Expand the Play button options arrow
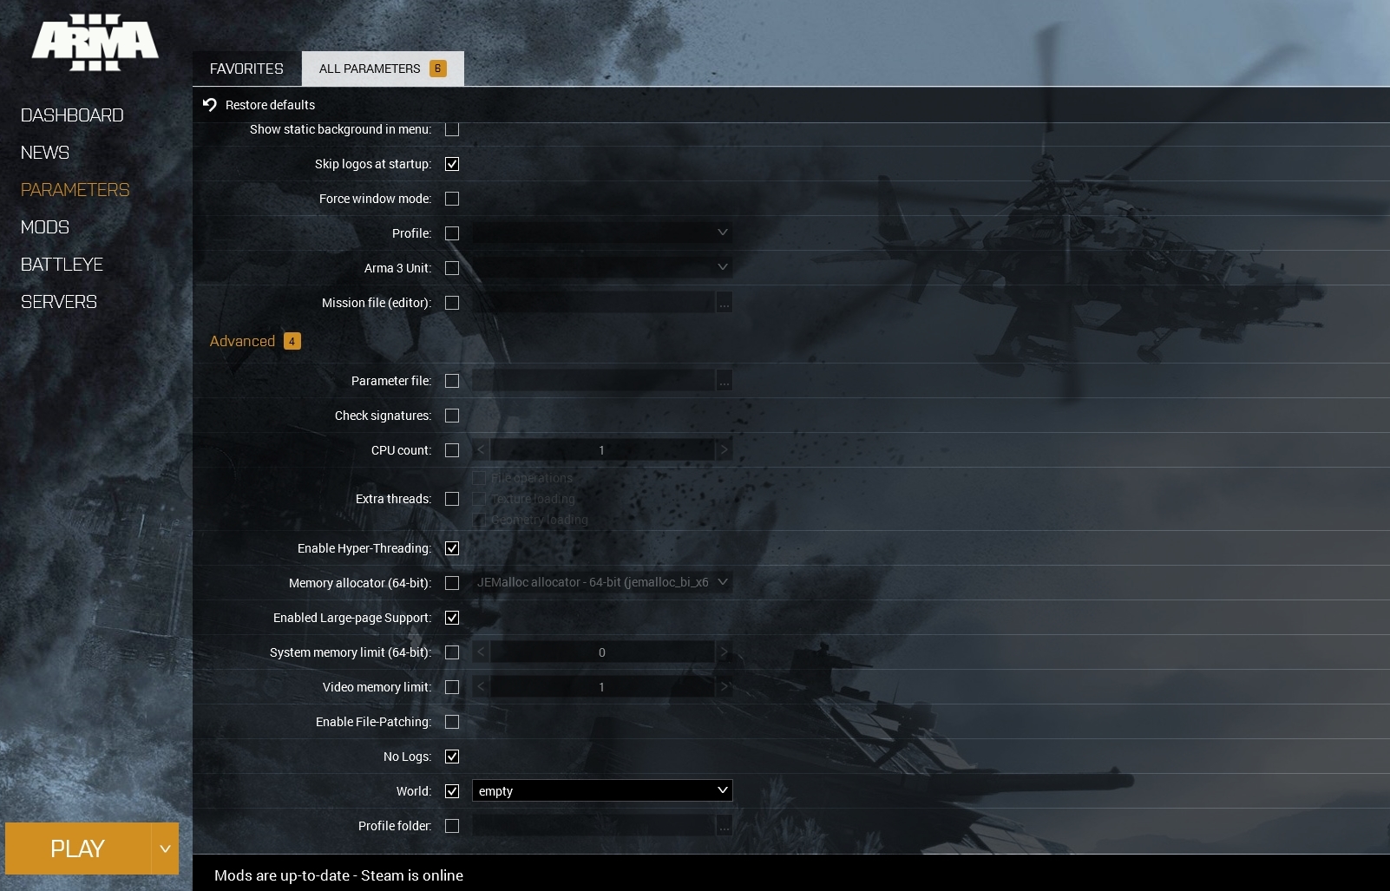Image resolution: width=1390 pixels, height=891 pixels. tap(165, 848)
